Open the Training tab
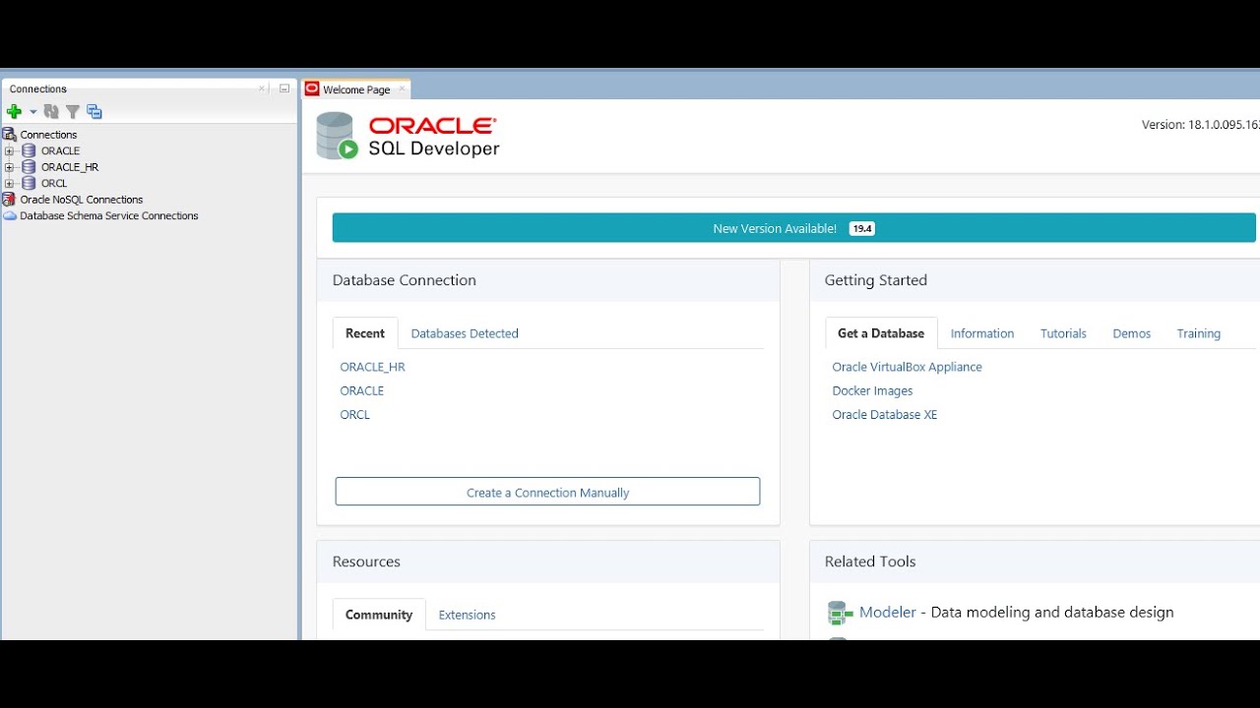This screenshot has height=708, width=1260. (x=1199, y=333)
